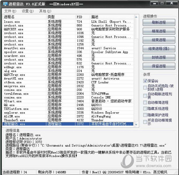Click the 封锁进程 button
The height and width of the screenshot is (175, 179).
pos(159,57)
